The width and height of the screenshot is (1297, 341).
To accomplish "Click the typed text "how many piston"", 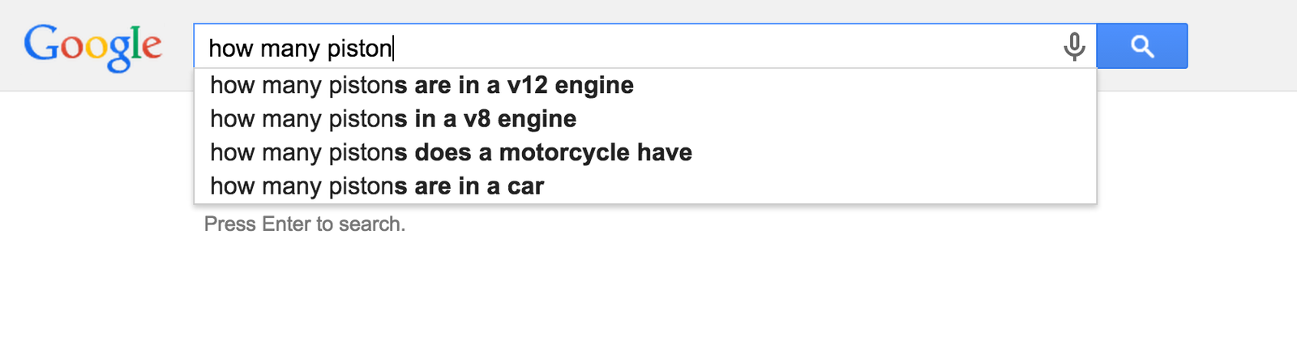I will 300,49.
